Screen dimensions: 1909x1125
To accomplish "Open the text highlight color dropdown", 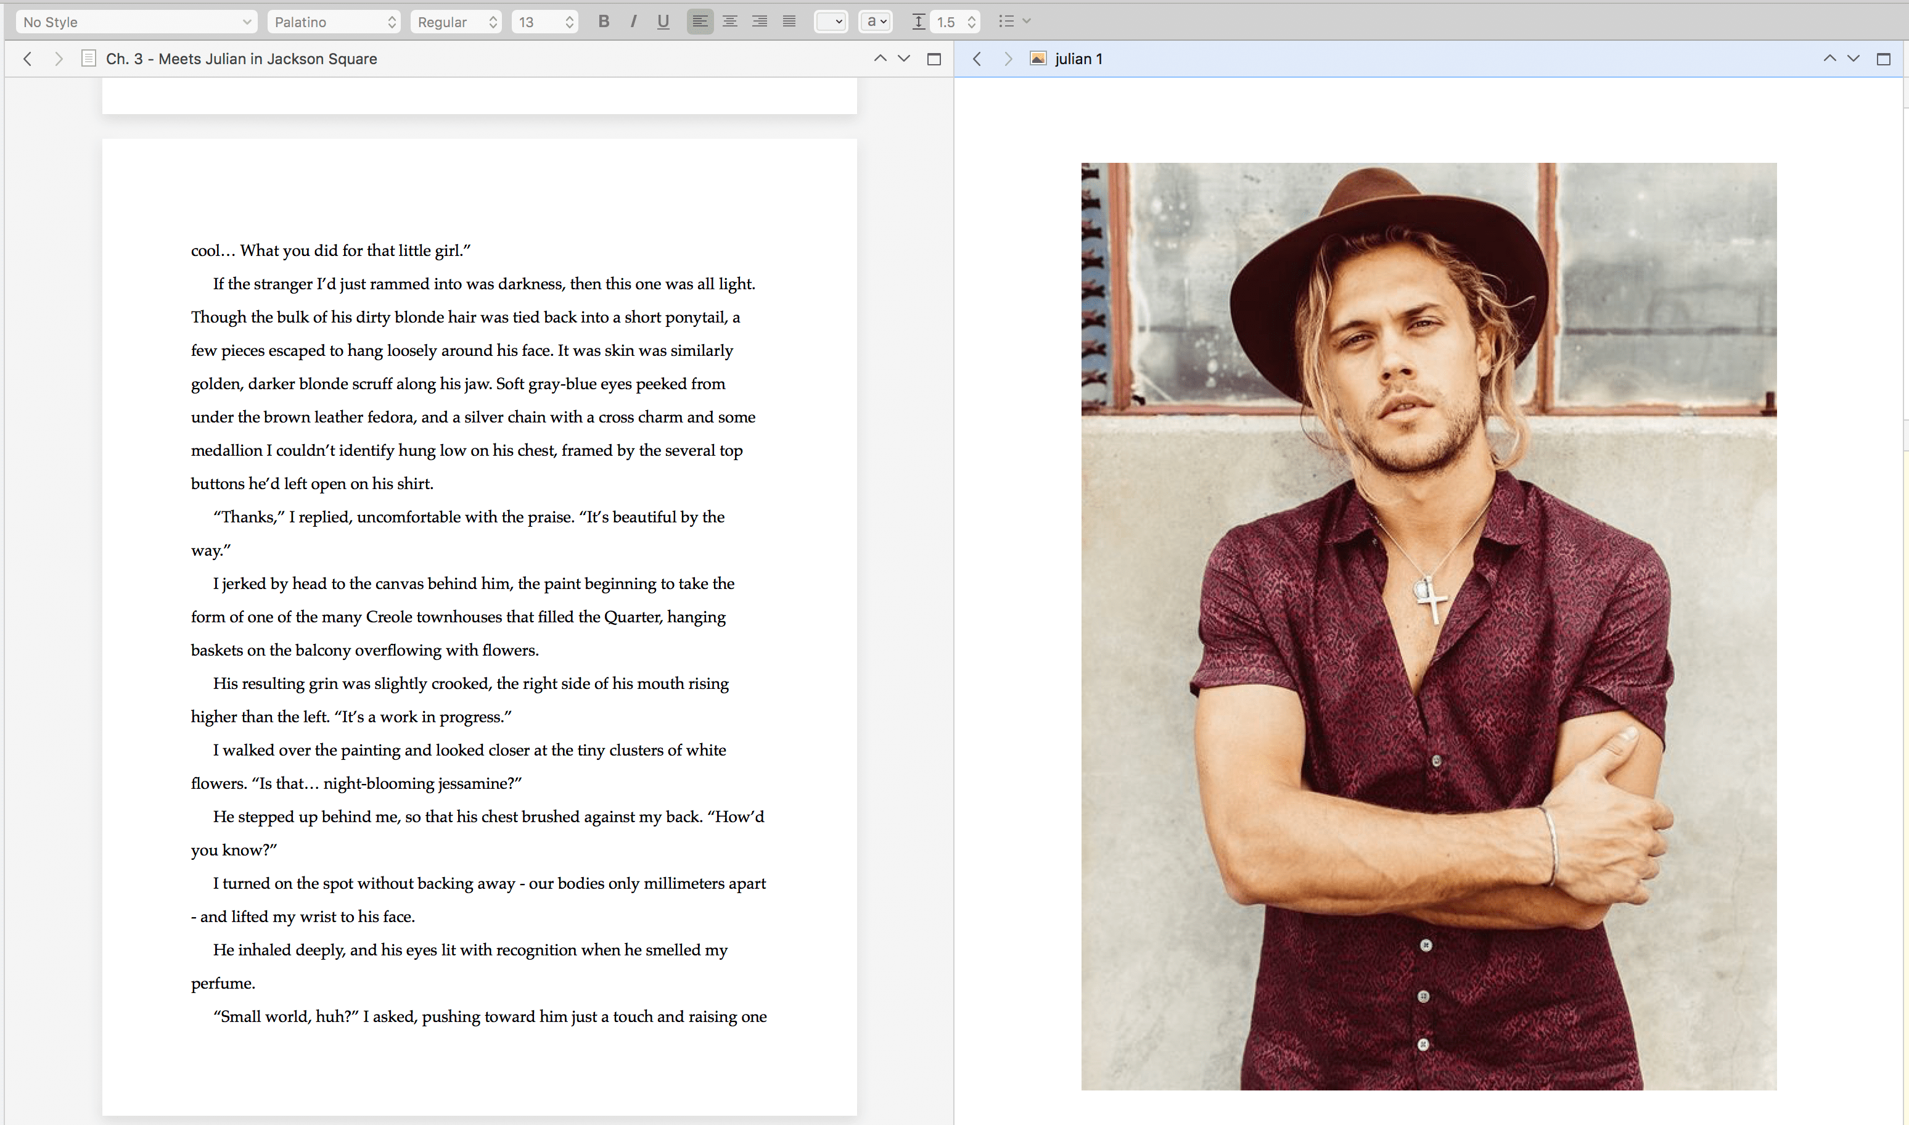I will point(831,21).
